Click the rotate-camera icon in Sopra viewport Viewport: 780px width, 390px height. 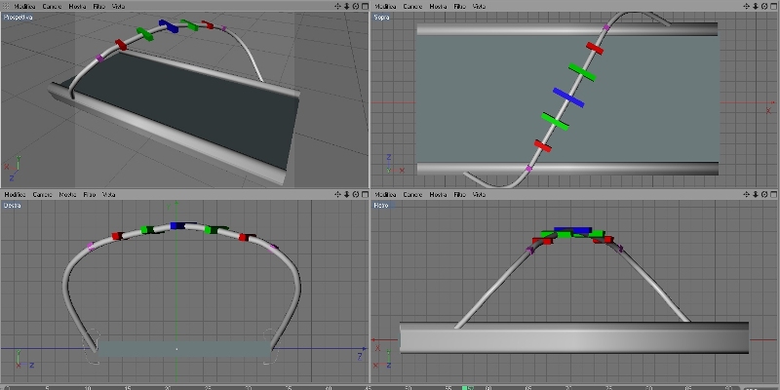pos(764,6)
